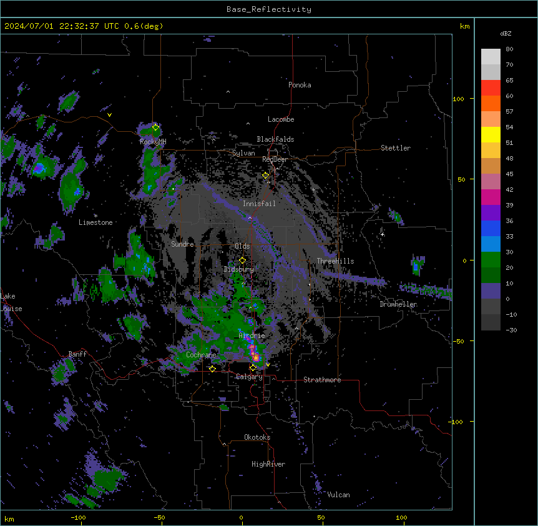Click the -50 tick on the bottom axis
This screenshot has height=526, width=538.
159,517
